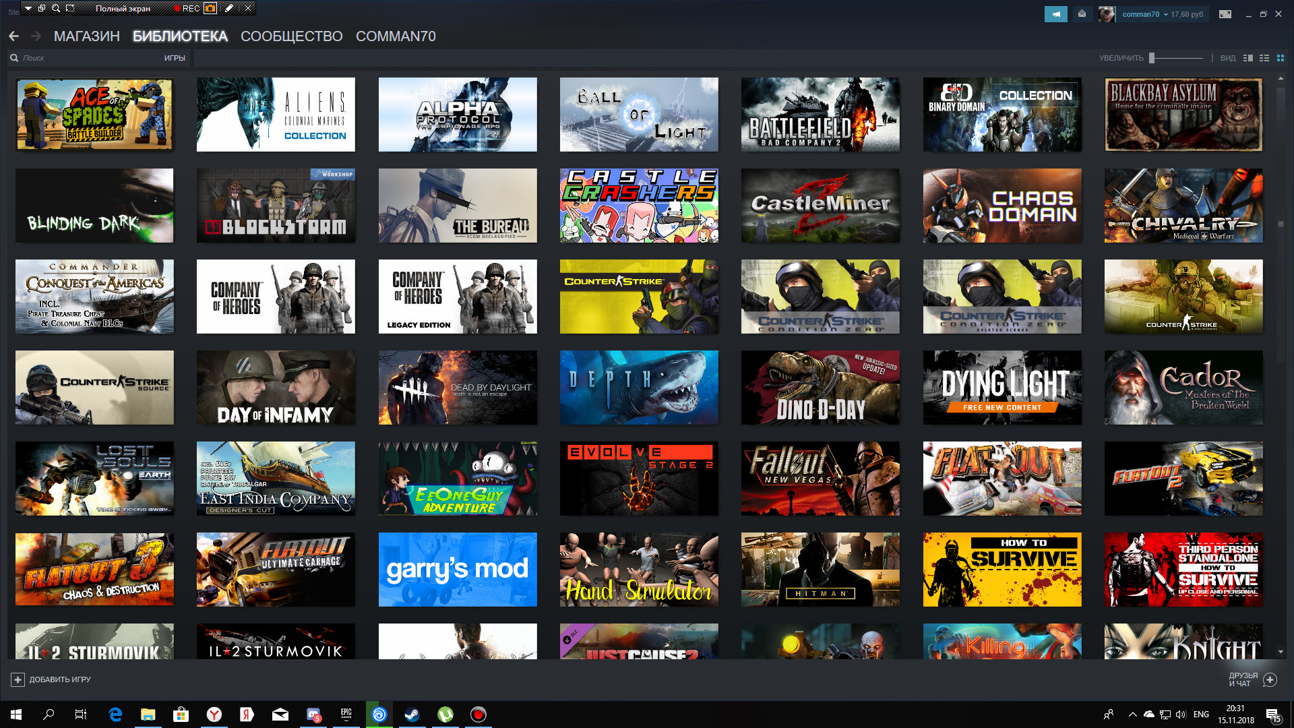Switch to grid view layout

point(1281,58)
